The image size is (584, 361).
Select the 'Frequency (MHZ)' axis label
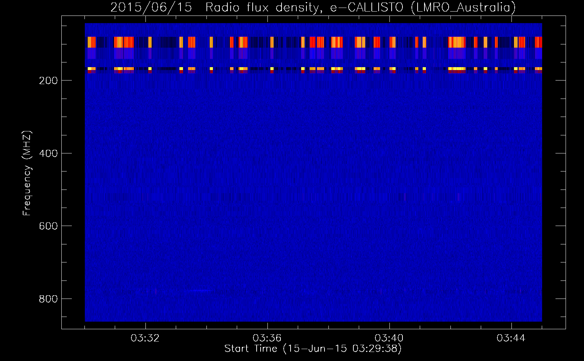point(27,173)
